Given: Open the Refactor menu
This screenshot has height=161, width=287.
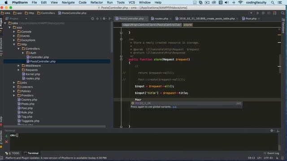Looking at the screenshot, I should [x=96, y=2].
